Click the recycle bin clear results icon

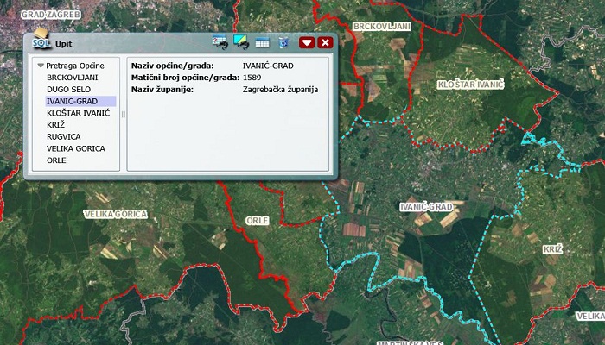coord(283,41)
